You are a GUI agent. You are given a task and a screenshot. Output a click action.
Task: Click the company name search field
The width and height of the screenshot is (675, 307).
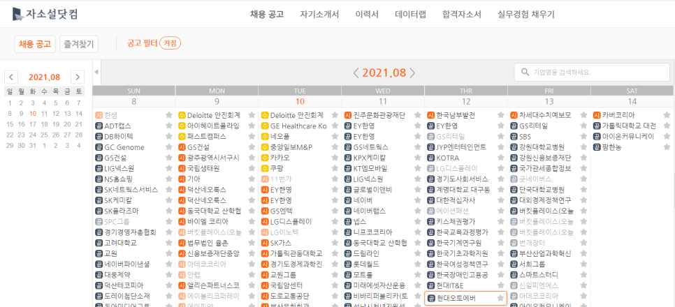(592, 73)
